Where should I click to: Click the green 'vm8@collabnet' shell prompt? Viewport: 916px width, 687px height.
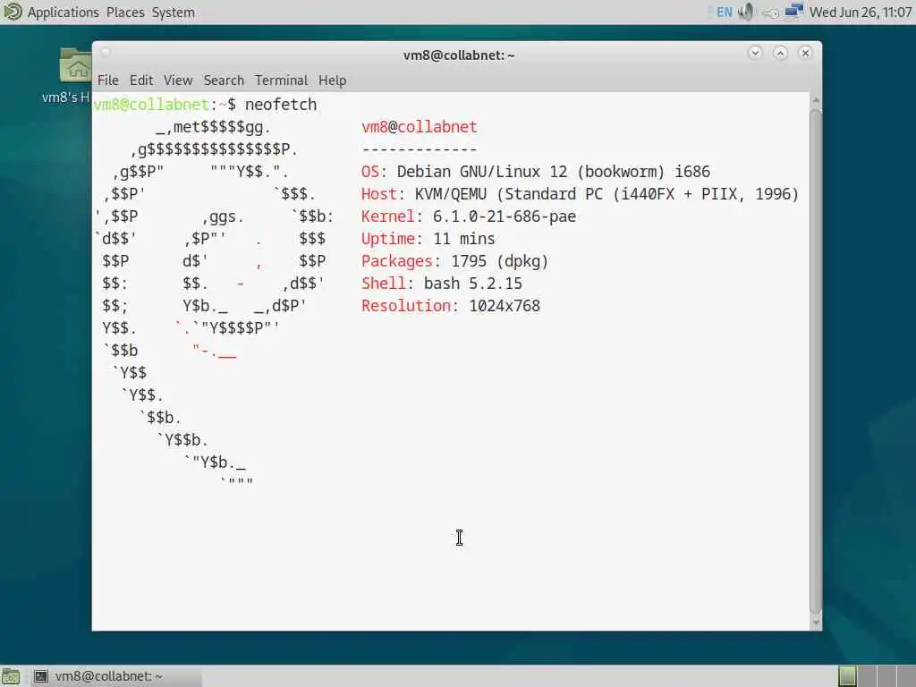coord(151,105)
